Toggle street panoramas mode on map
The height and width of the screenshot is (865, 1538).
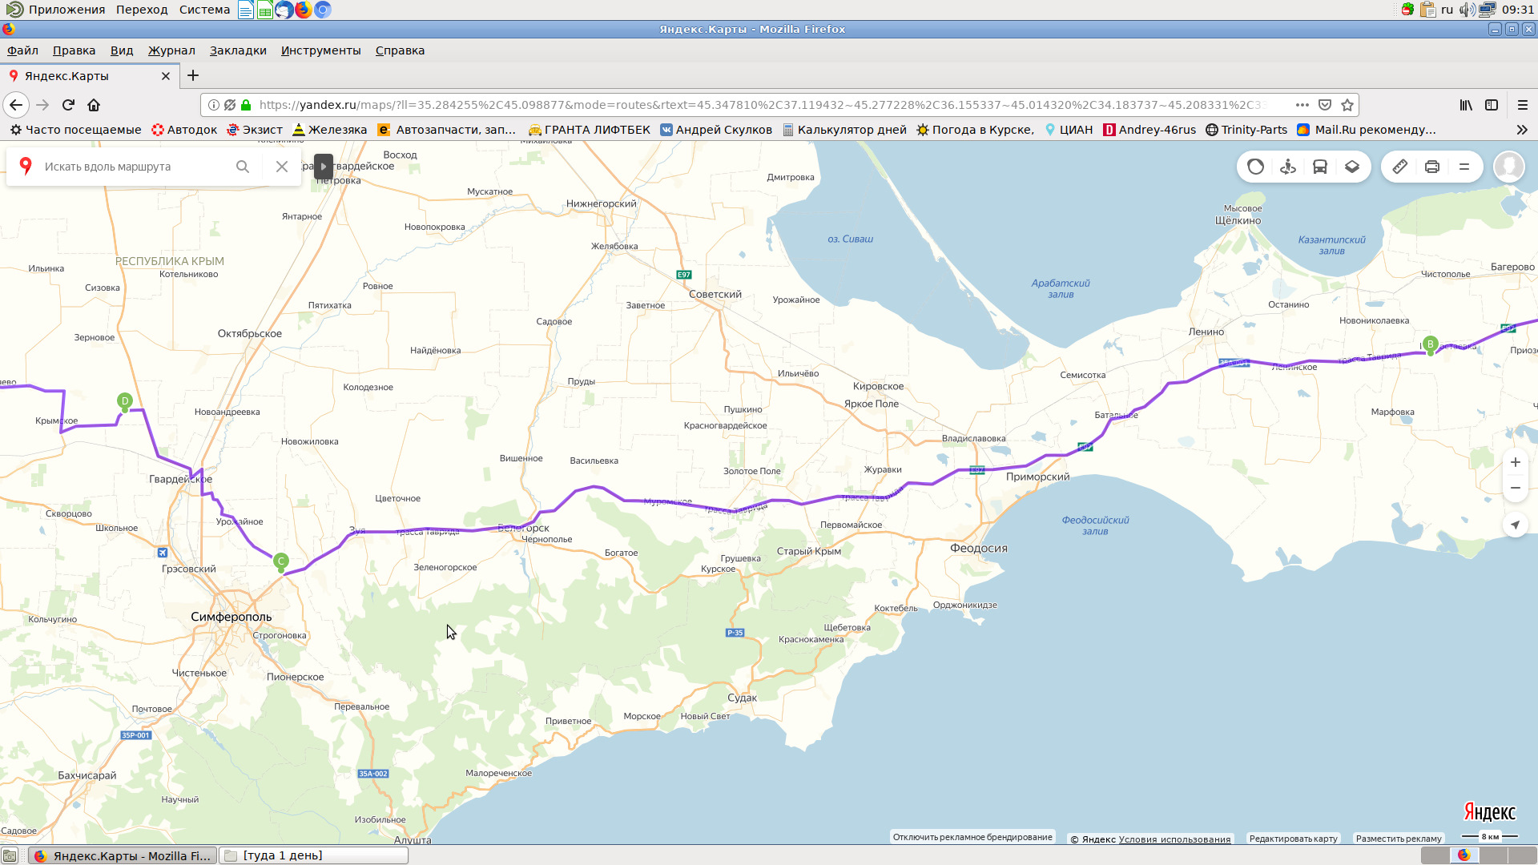point(1288,167)
